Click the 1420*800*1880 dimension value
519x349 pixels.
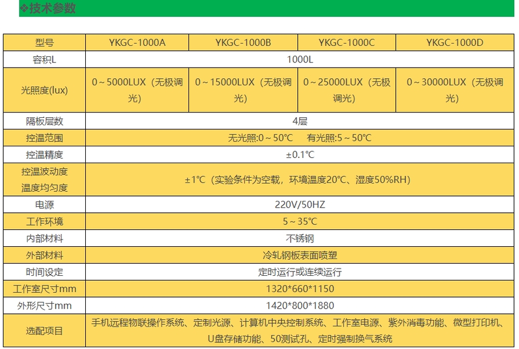click(300, 305)
